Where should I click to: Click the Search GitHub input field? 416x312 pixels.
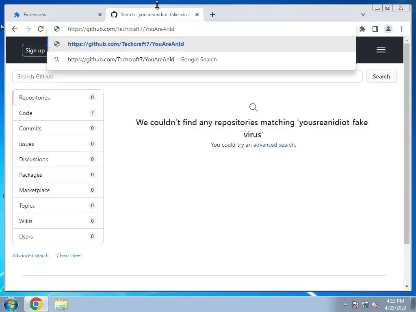(187, 76)
